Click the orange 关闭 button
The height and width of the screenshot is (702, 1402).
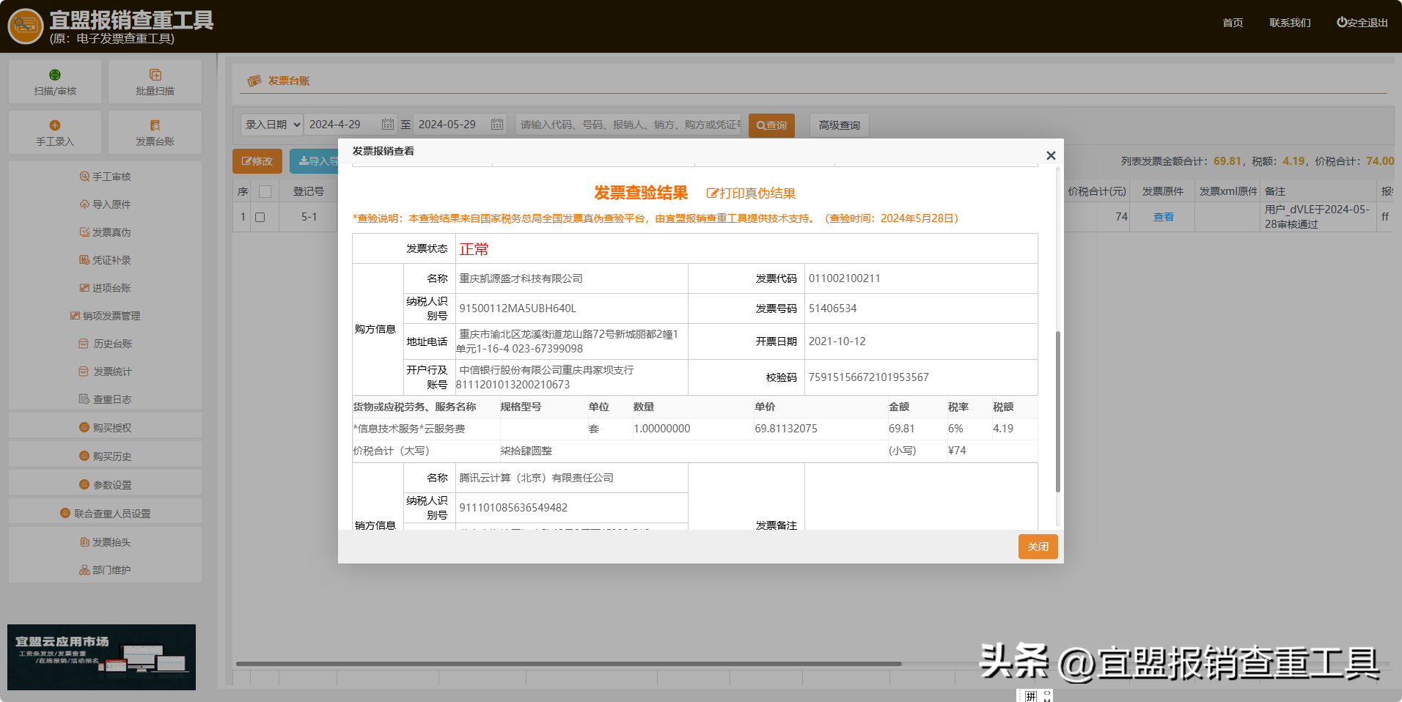pyautogui.click(x=1038, y=547)
